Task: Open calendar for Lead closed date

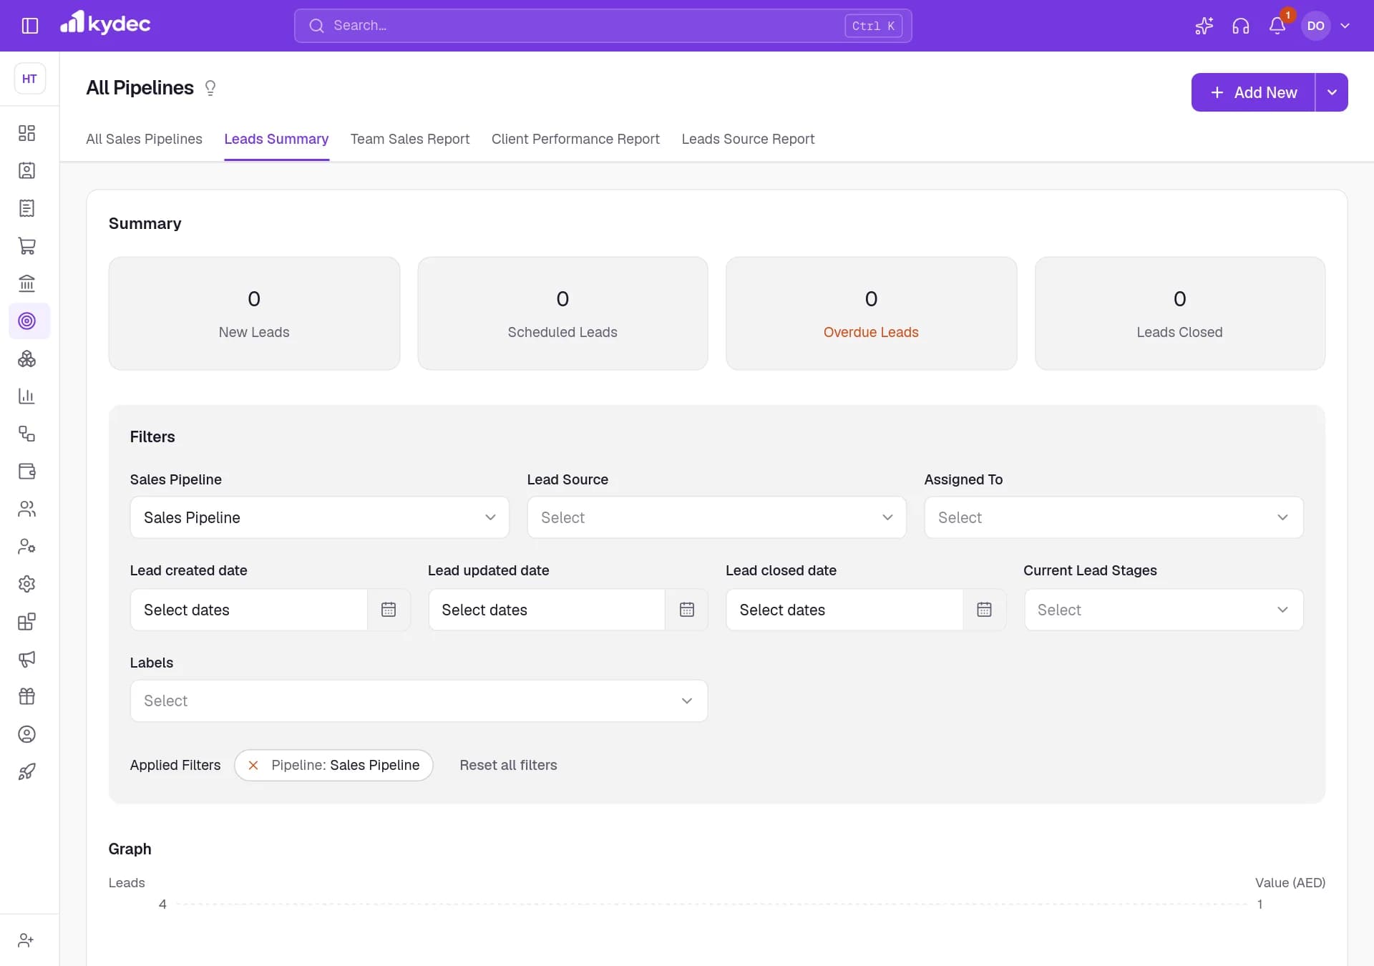Action: point(984,610)
